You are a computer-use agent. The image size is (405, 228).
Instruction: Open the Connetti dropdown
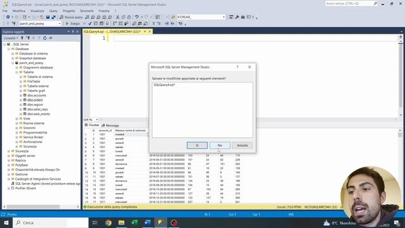[11, 38]
